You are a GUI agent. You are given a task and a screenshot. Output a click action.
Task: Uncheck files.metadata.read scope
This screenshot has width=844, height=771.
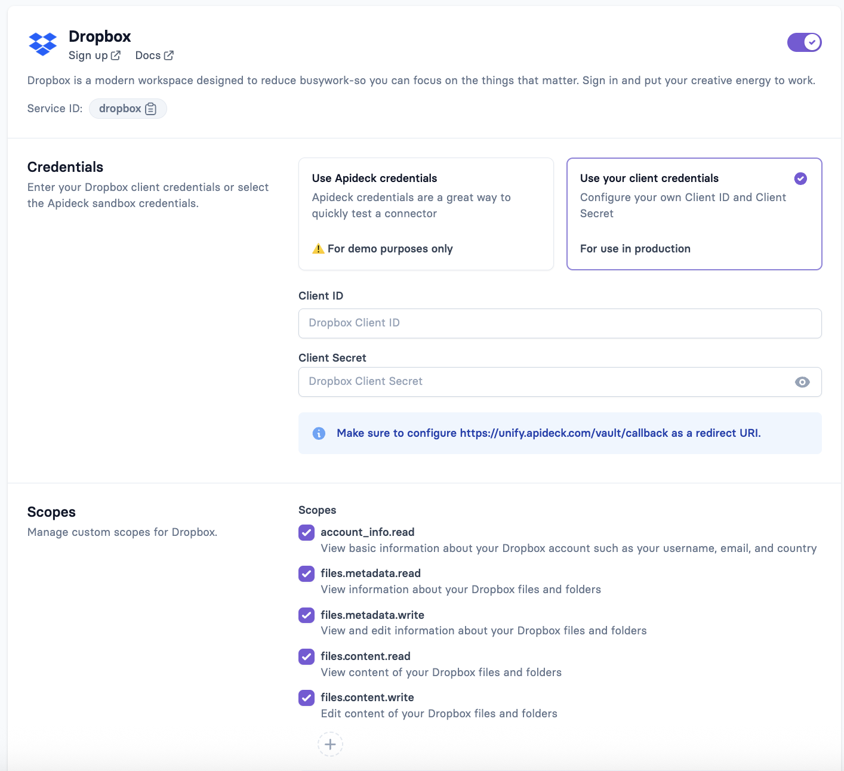click(306, 573)
